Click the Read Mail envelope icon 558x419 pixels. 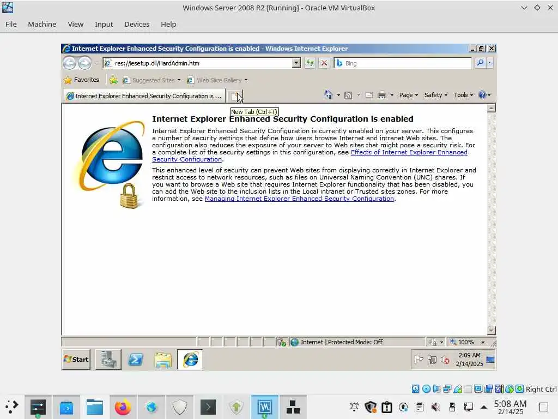tap(369, 95)
